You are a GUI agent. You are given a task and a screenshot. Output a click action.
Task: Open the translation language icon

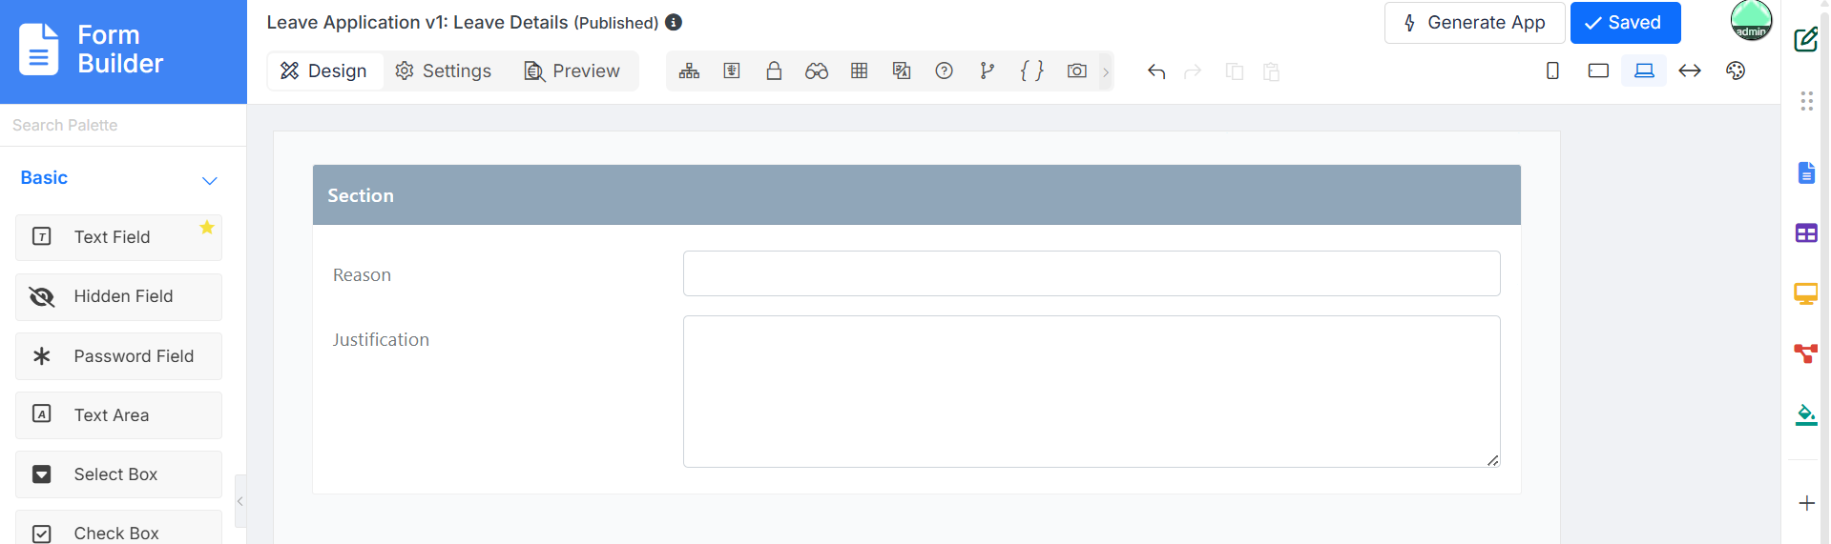click(x=902, y=71)
